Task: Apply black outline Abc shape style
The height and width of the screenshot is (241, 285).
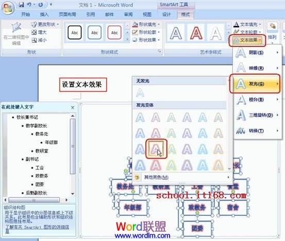Action: click(75, 32)
